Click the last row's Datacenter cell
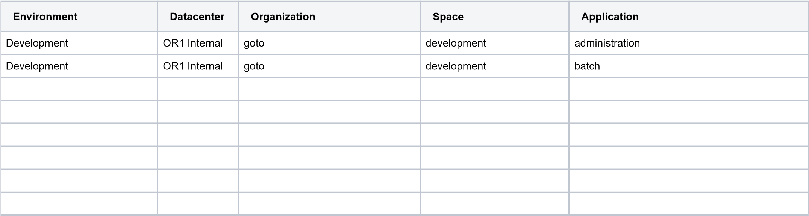Screen dimensions: 809x216 [x=198, y=204]
